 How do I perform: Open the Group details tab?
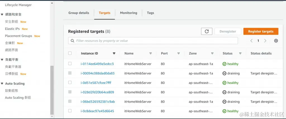coord(78,13)
